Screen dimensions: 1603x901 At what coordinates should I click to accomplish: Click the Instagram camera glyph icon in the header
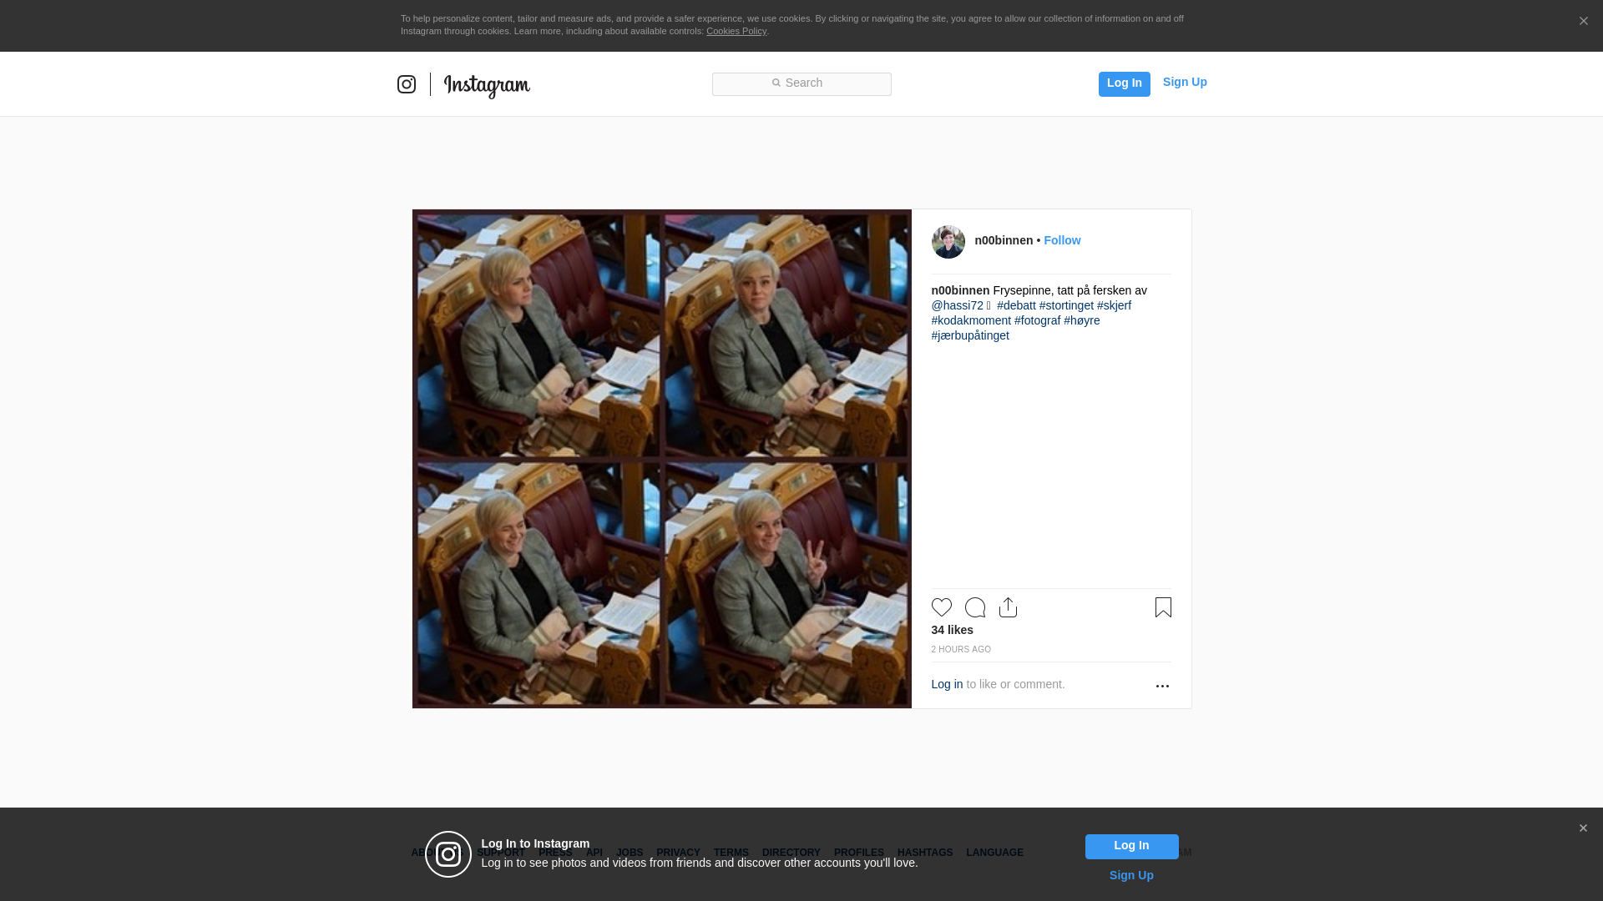coord(407,84)
